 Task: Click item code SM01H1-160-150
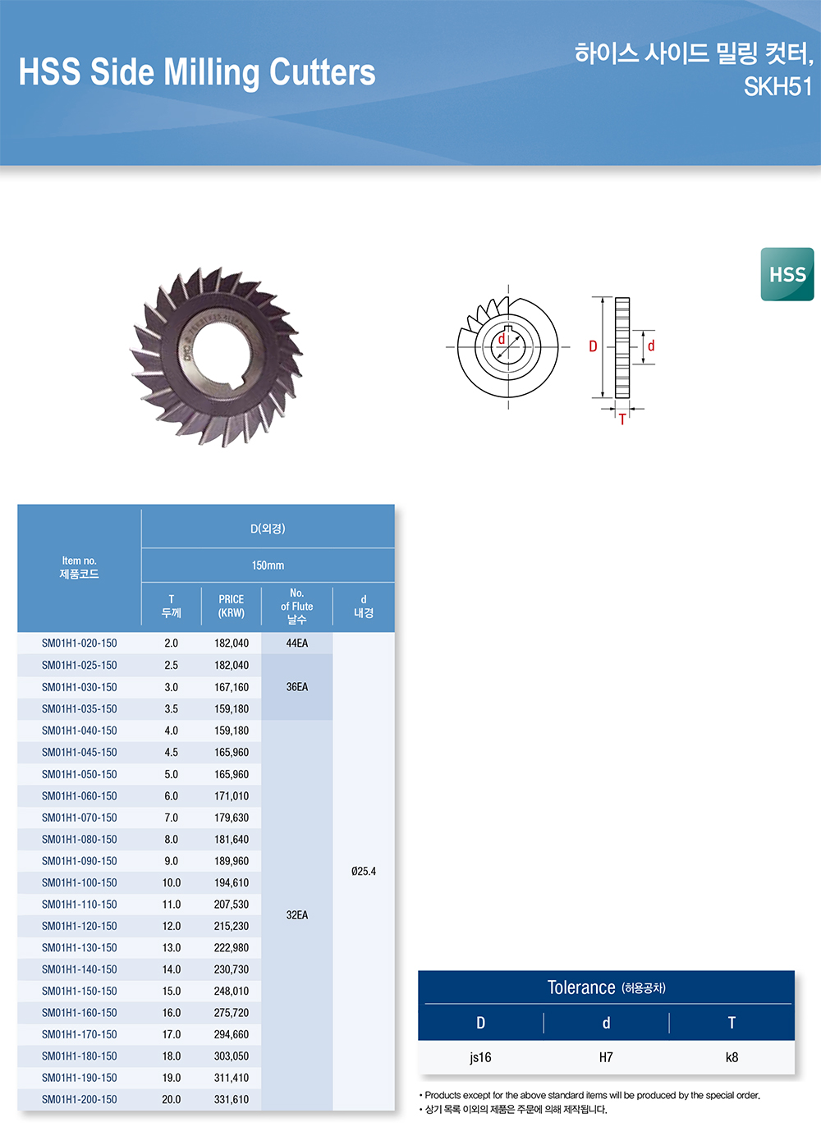coord(79,1013)
